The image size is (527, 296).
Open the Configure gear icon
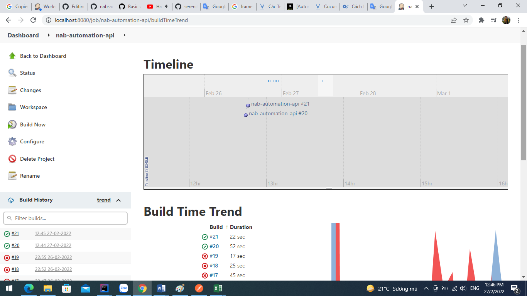click(x=12, y=141)
